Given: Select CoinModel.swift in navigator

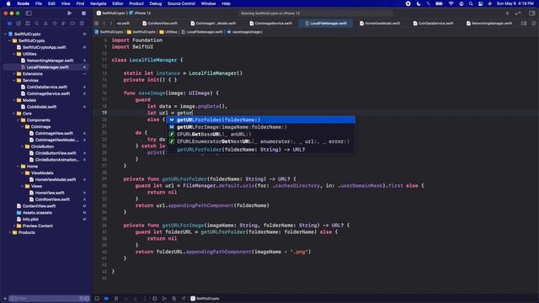Looking at the screenshot, I should (41, 107).
